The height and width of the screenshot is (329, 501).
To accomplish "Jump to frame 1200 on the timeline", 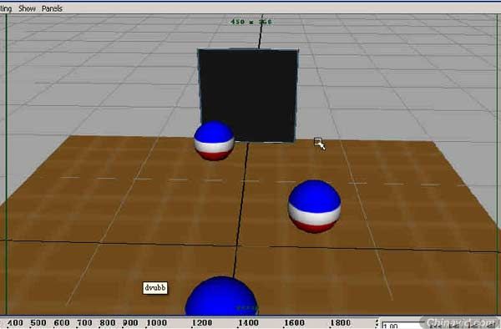I will point(202,323).
